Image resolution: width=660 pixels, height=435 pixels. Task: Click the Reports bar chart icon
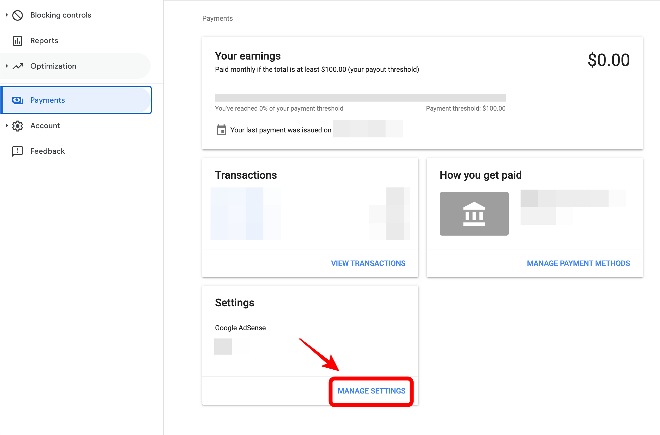pyautogui.click(x=18, y=41)
